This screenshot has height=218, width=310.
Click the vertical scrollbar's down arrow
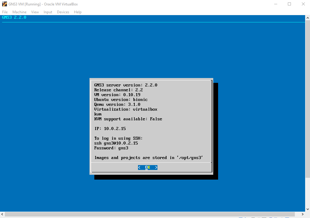click(307, 209)
